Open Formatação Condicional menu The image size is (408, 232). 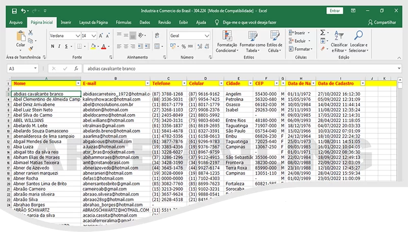click(227, 42)
